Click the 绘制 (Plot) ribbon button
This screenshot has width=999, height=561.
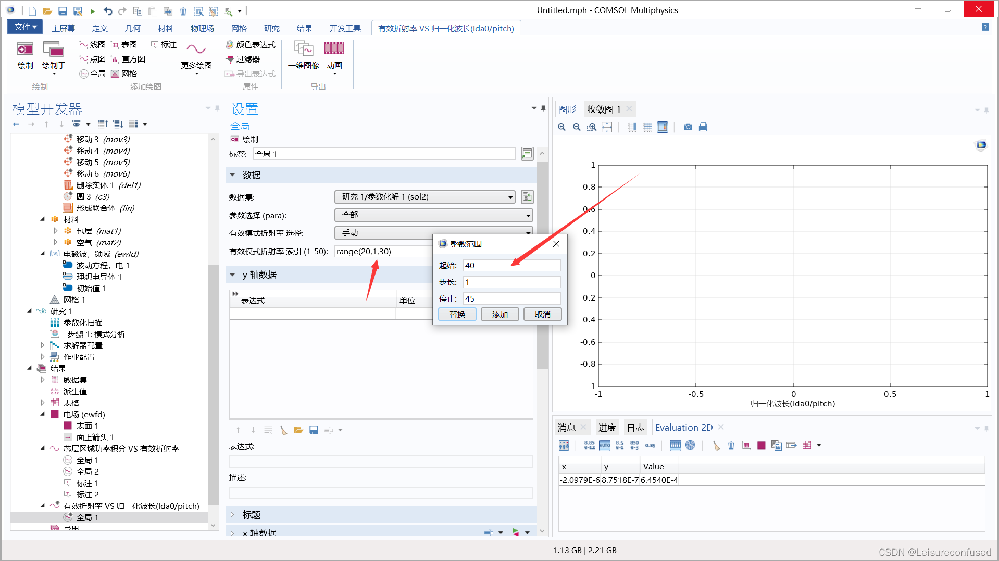[25, 55]
